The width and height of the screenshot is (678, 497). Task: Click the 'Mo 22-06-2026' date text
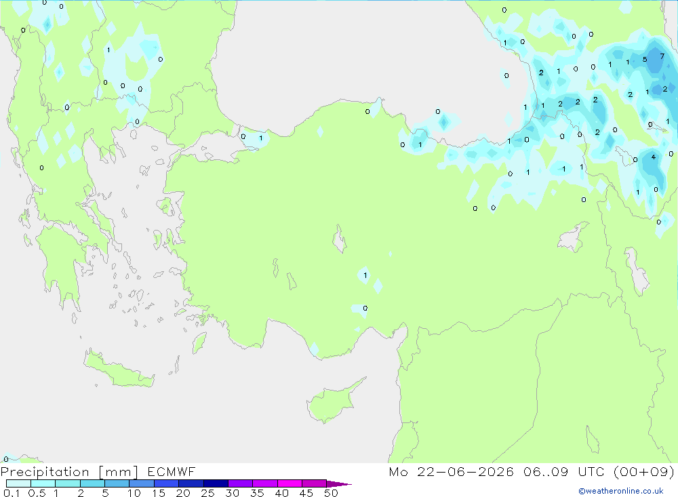[451, 472]
